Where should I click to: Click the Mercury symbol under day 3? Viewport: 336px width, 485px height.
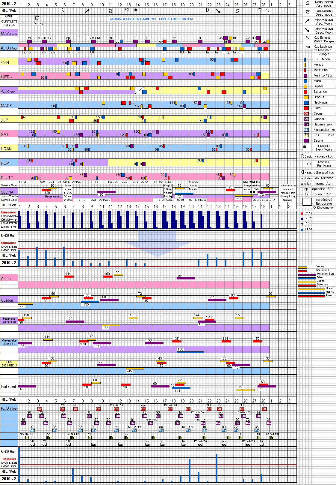point(37,18)
